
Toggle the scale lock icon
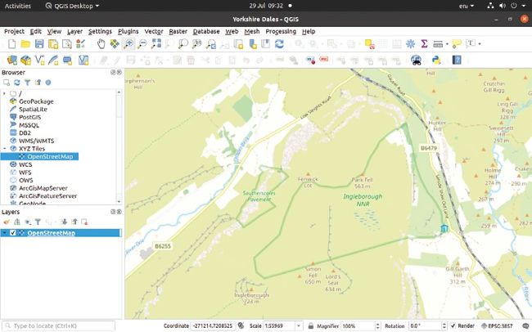pyautogui.click(x=311, y=325)
